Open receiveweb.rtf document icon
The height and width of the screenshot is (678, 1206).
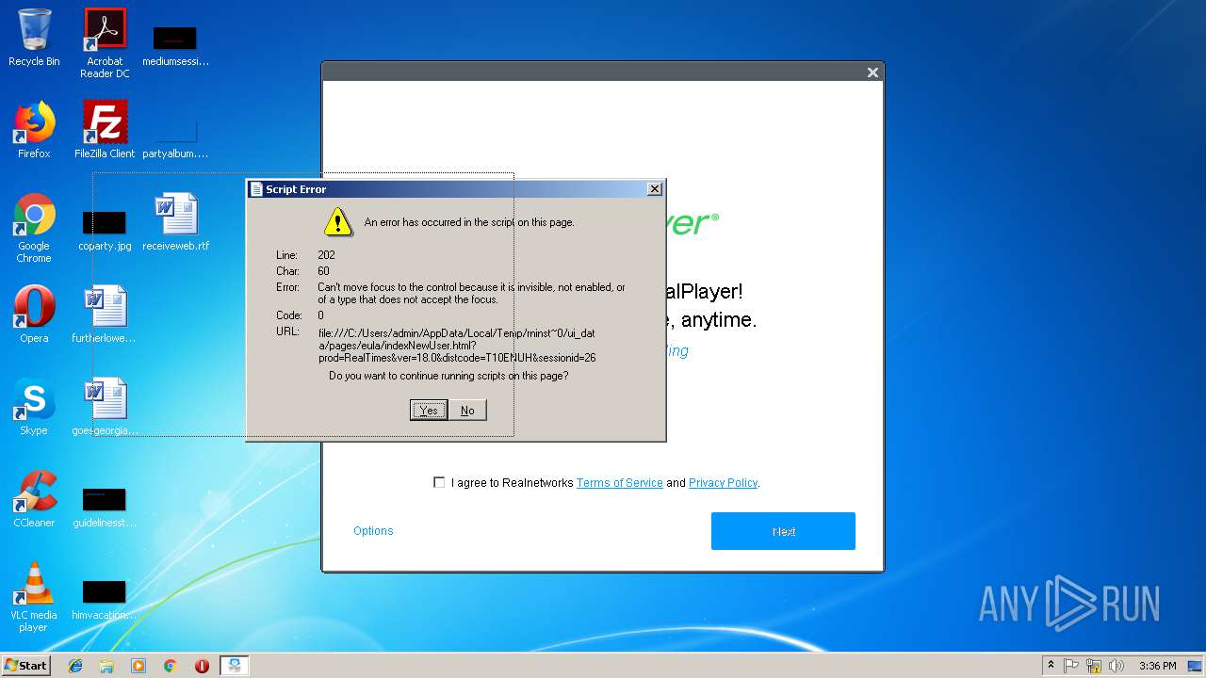coord(175,222)
